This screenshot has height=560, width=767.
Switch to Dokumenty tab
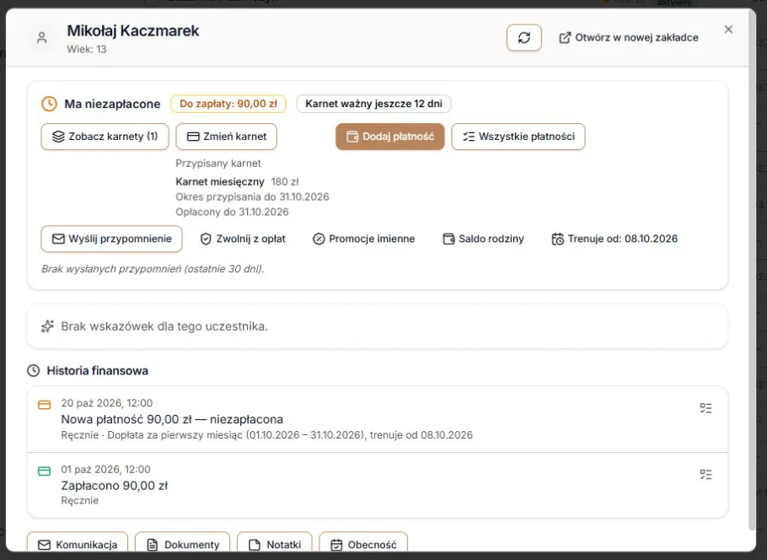point(182,544)
